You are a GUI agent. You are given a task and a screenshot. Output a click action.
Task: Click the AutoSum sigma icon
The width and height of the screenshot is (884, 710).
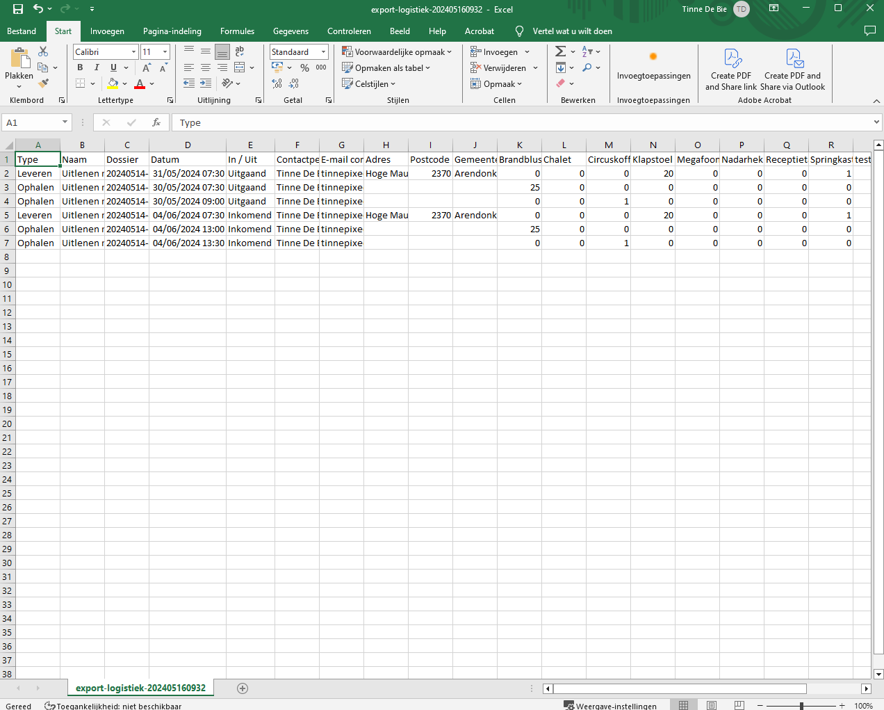(560, 51)
